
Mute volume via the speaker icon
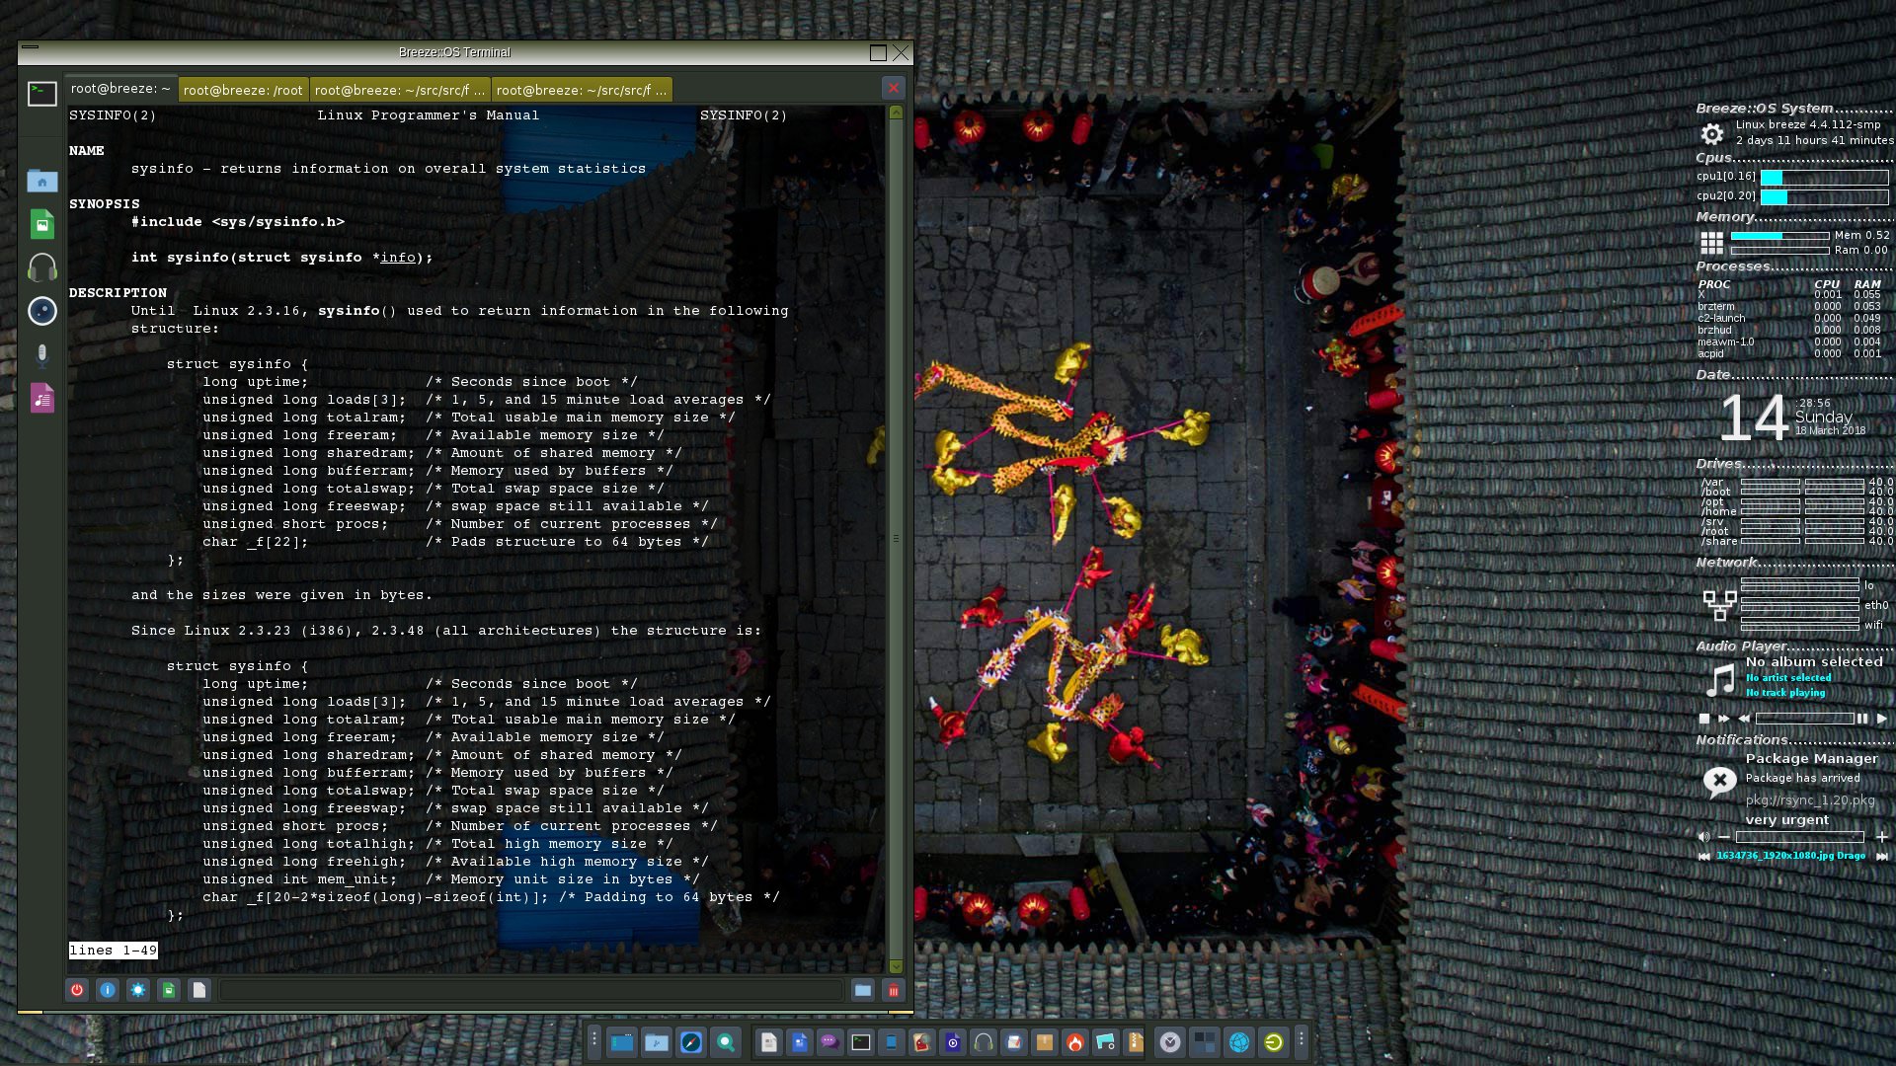(x=1703, y=837)
